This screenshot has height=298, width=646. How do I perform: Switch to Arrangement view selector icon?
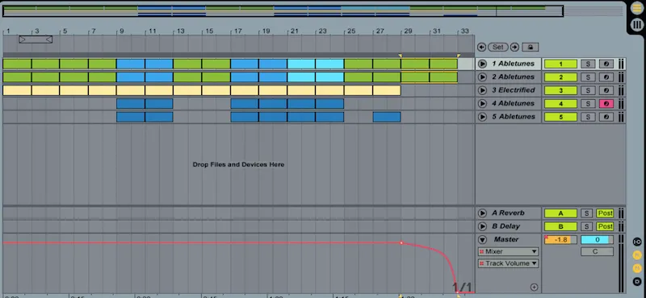tap(637, 9)
